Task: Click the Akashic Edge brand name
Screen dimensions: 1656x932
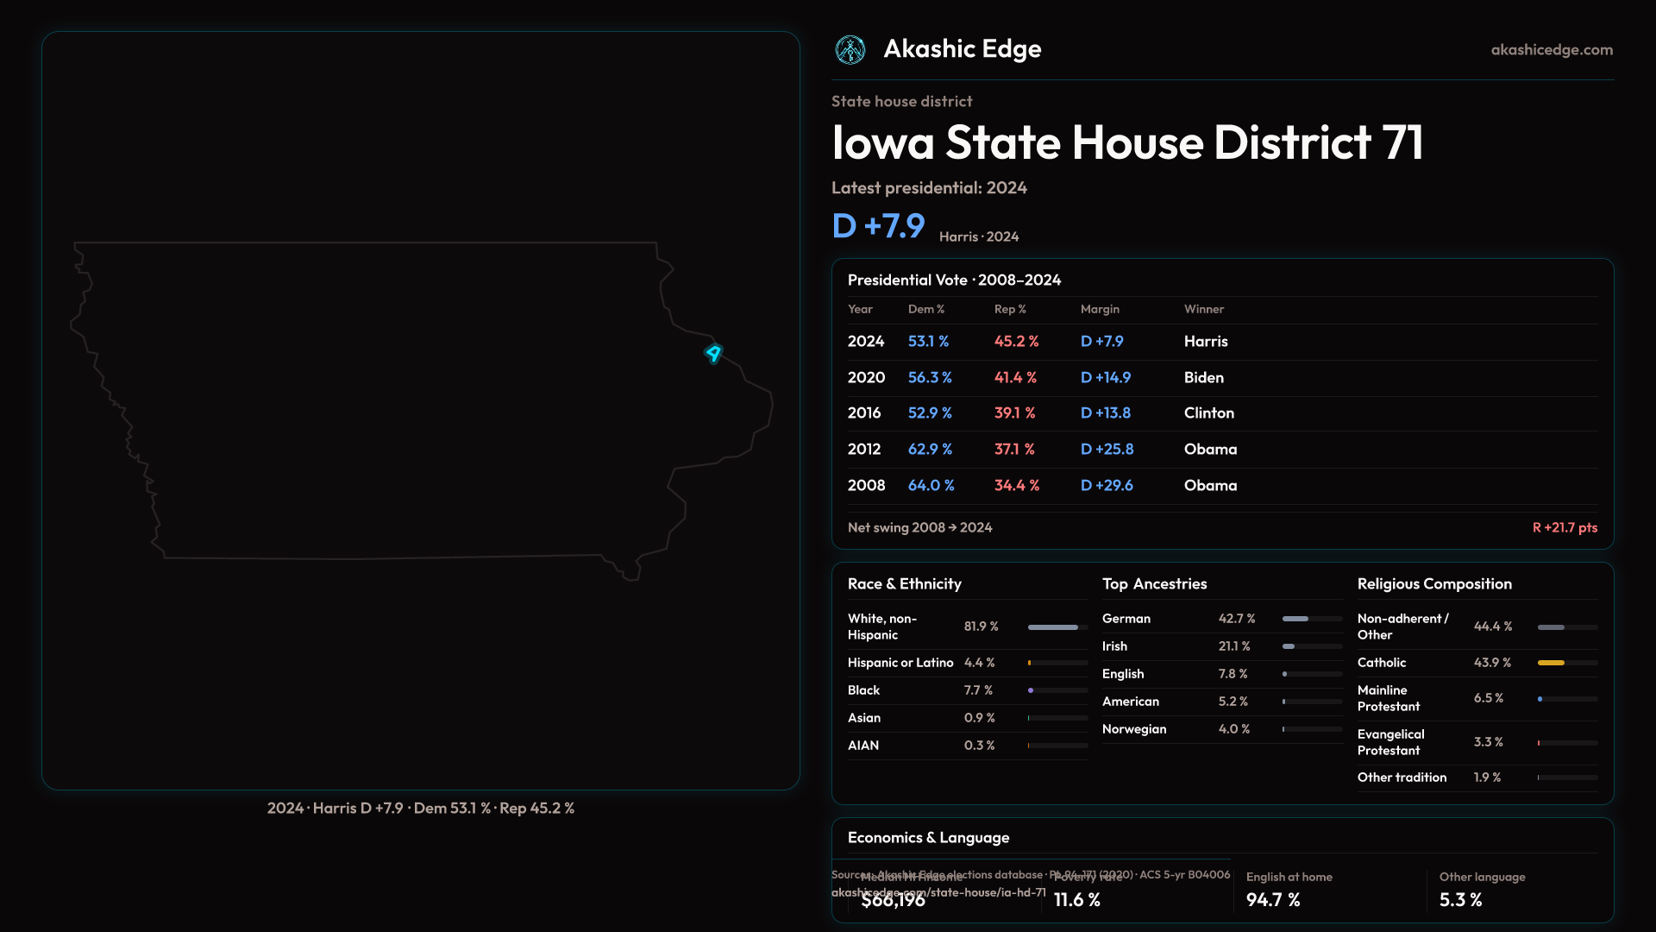Action: pos(962,49)
